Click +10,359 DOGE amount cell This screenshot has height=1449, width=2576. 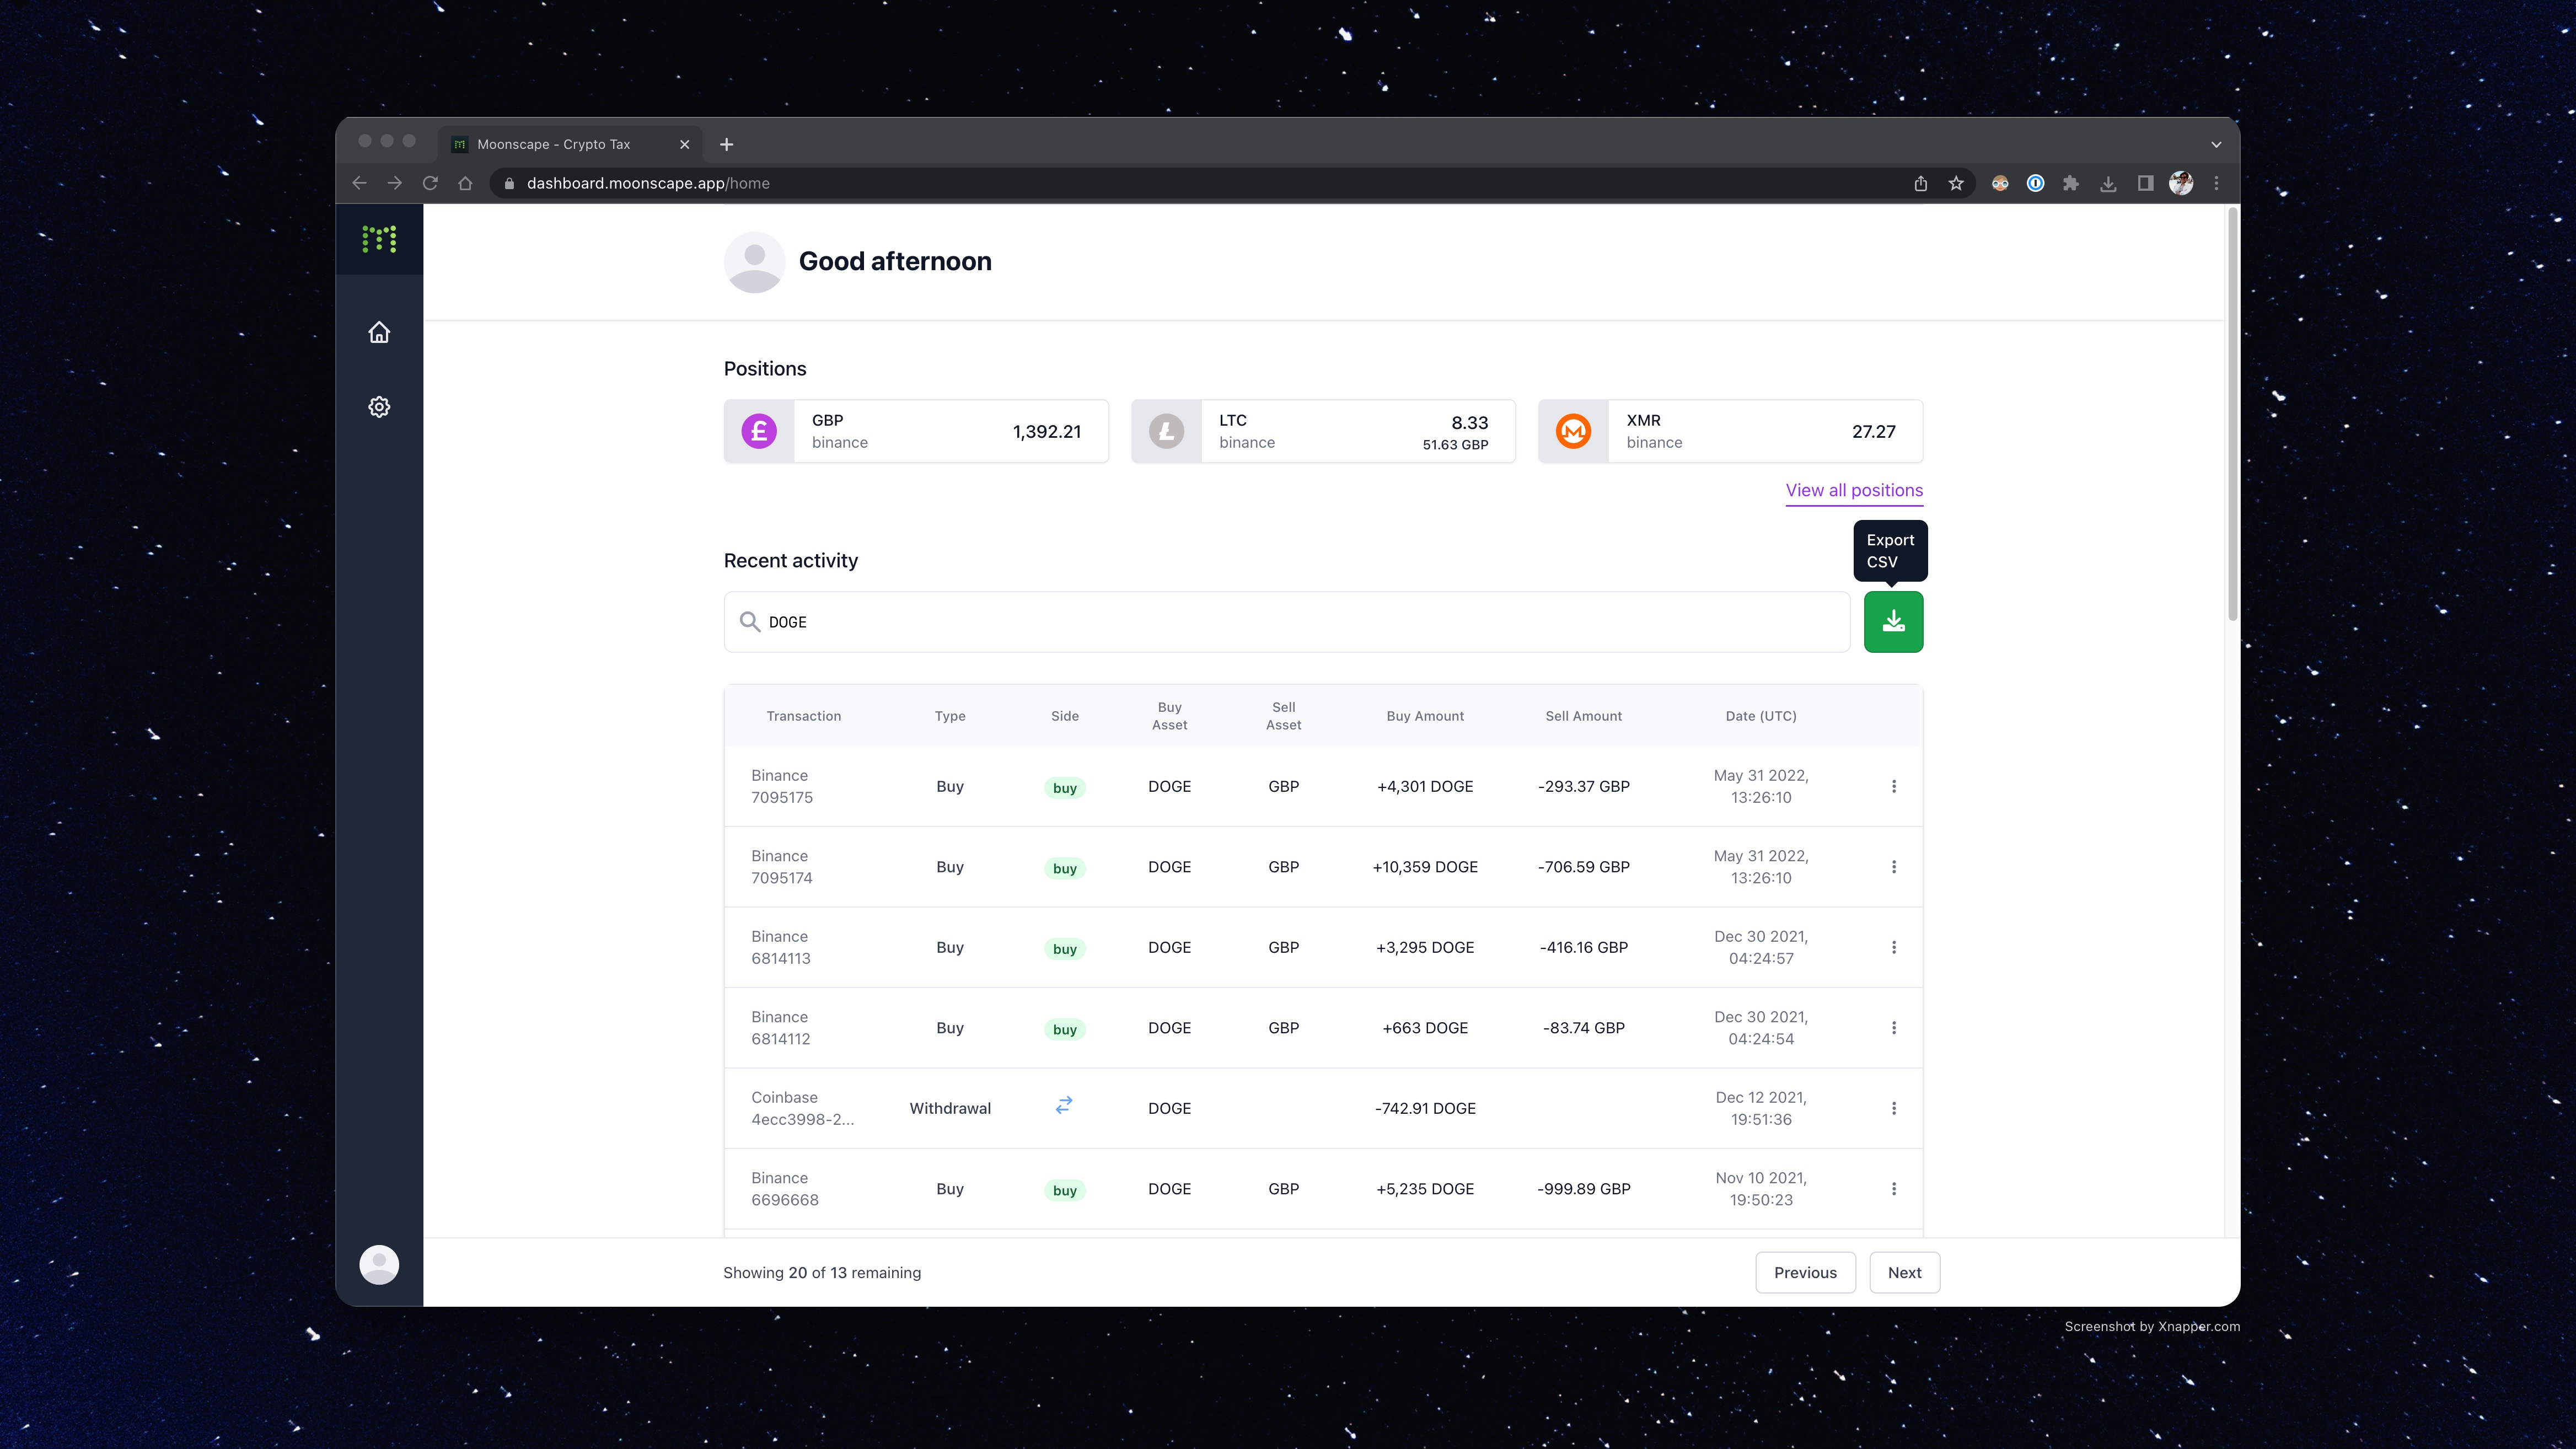pyautogui.click(x=1425, y=867)
